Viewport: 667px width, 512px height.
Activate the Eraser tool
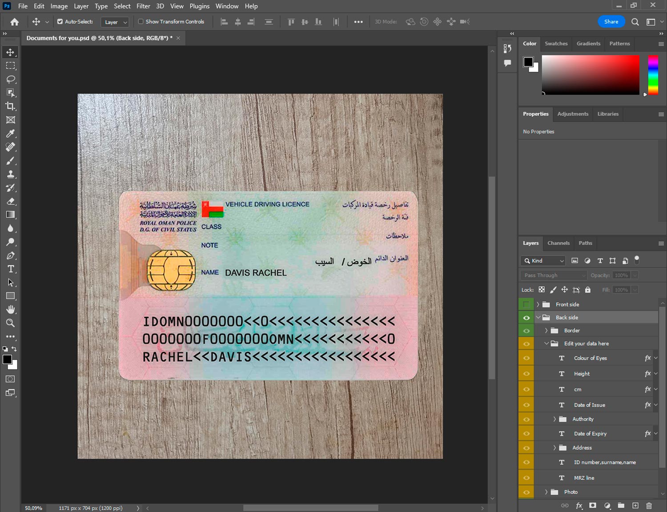click(10, 201)
